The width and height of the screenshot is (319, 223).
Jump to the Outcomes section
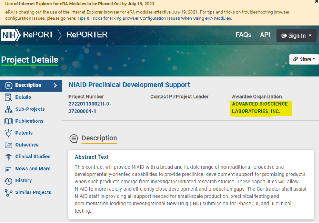[27, 145]
